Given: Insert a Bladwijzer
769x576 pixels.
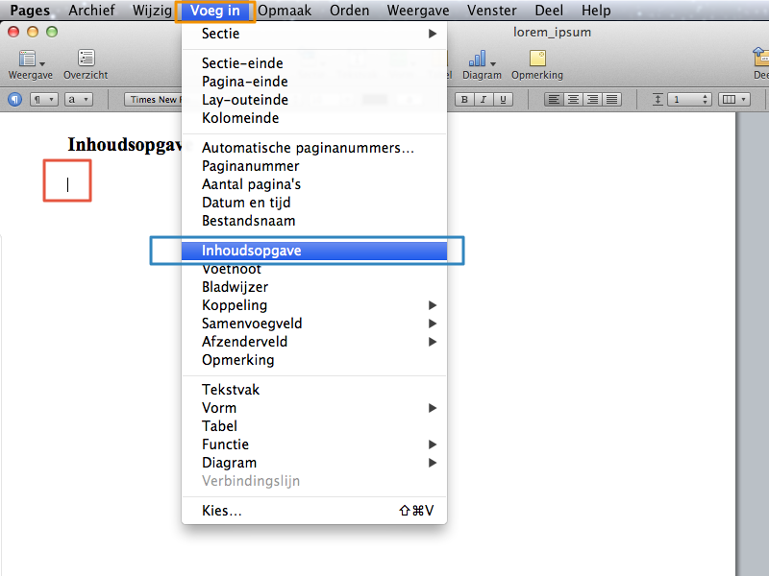Looking at the screenshot, I should pos(314,286).
